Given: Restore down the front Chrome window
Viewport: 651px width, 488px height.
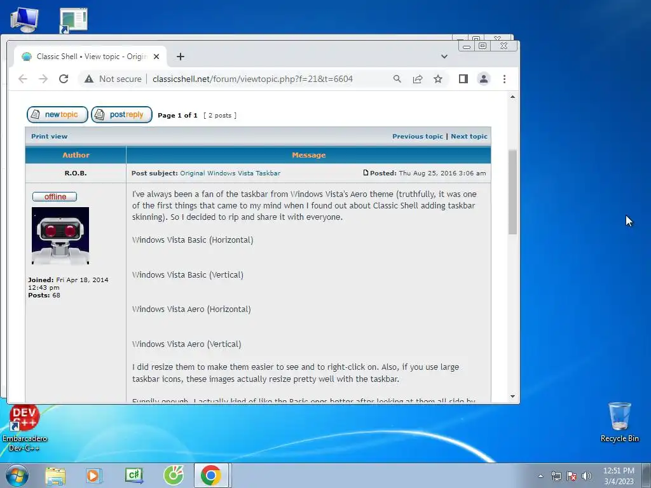Looking at the screenshot, I should 483,46.
